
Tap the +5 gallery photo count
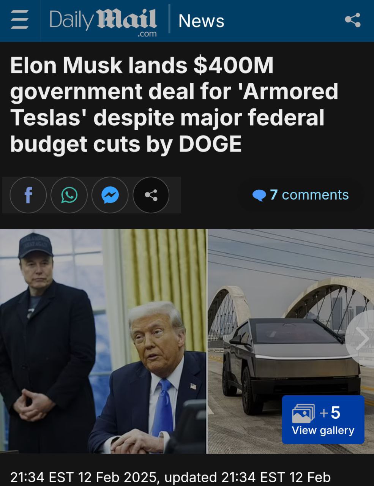pyautogui.click(x=330, y=413)
